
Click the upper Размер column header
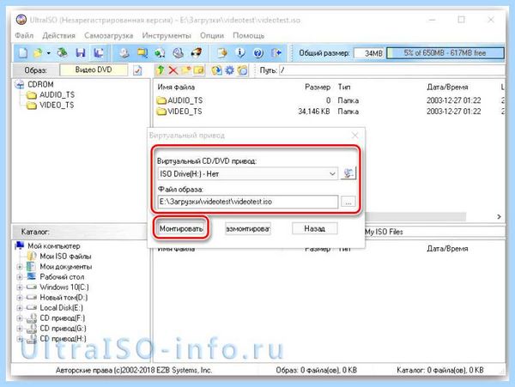318,87
